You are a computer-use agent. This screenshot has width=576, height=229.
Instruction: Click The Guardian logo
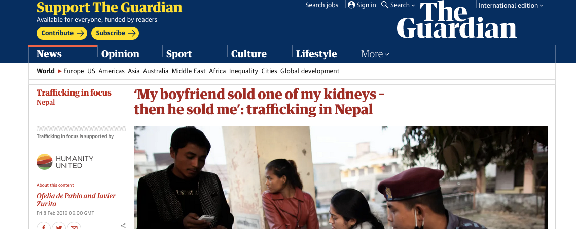[456, 20]
